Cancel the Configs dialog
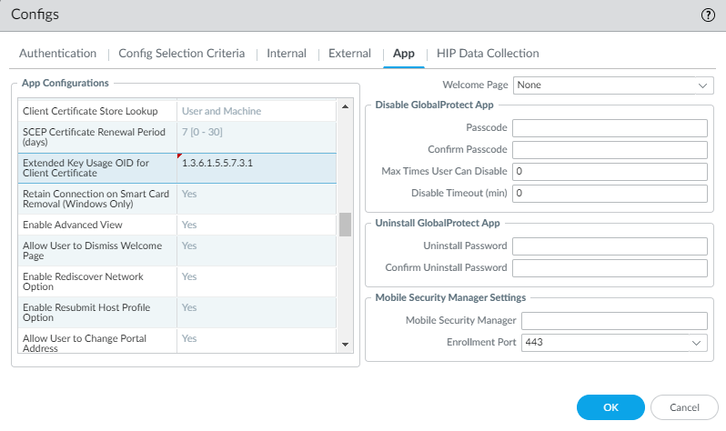Viewport: 726px width, 431px height. [684, 406]
